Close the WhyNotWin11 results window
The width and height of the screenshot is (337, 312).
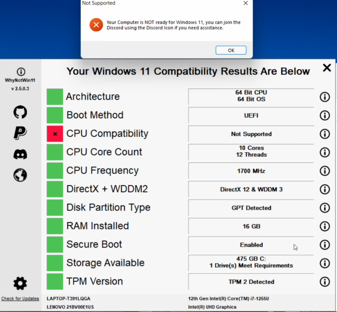pos(327,68)
